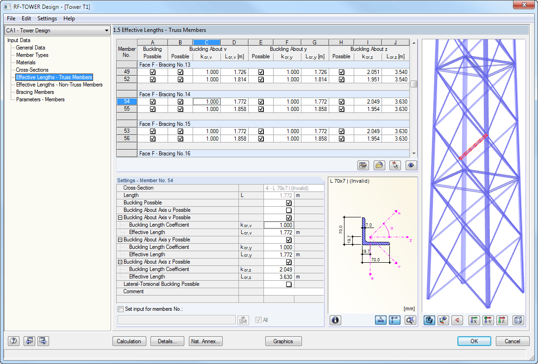Click the pick-member cursor icon below the table
This screenshot has width=538, height=364.
(x=395, y=165)
